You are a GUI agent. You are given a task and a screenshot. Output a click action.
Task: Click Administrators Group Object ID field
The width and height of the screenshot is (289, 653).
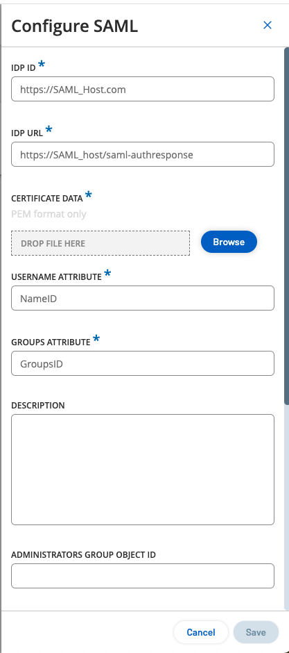point(143,576)
